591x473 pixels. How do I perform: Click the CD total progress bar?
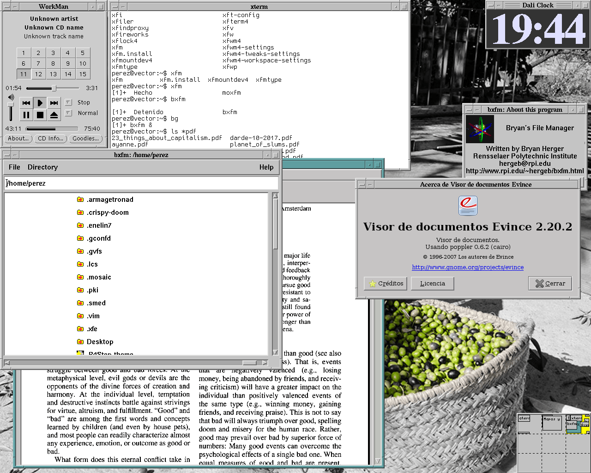pyautogui.click(x=52, y=129)
